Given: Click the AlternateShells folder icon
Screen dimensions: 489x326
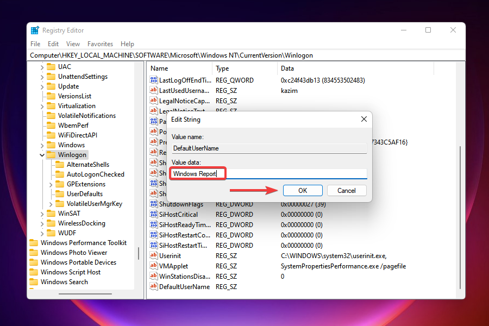Looking at the screenshot, I should 60,165.
